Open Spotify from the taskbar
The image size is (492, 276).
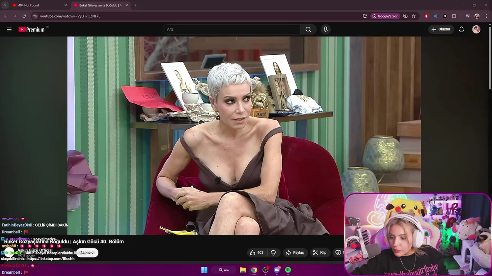[288, 270]
